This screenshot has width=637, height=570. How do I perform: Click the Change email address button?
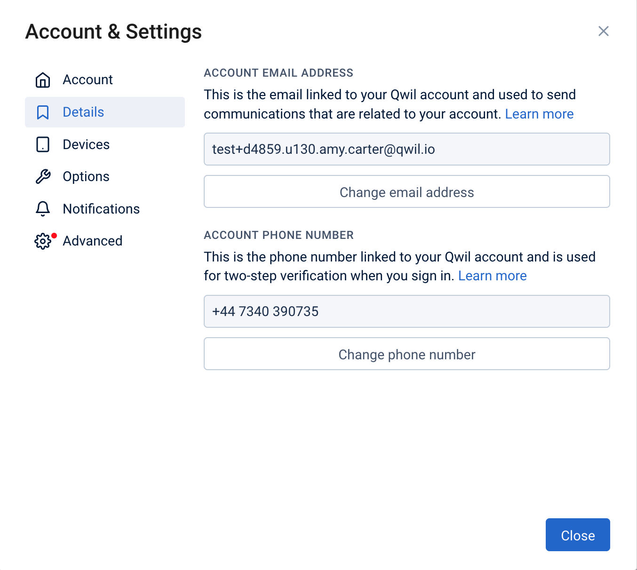coord(407,191)
